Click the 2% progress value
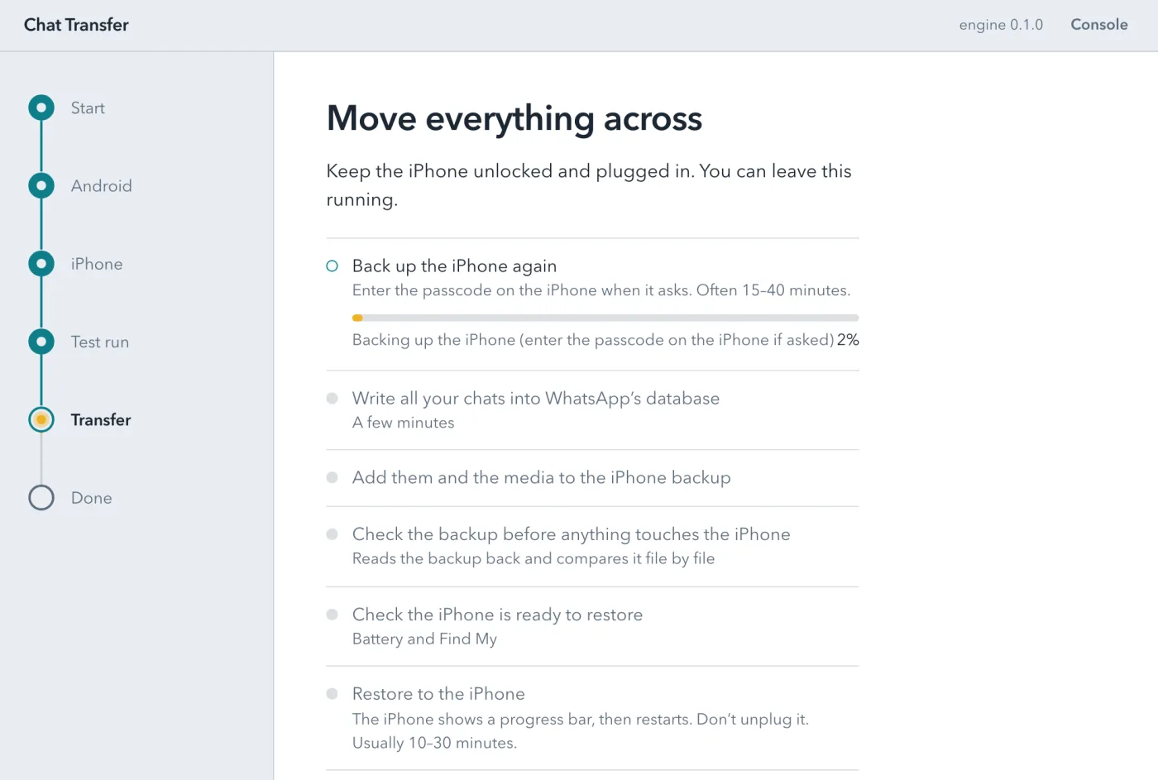The image size is (1158, 780). 848,340
